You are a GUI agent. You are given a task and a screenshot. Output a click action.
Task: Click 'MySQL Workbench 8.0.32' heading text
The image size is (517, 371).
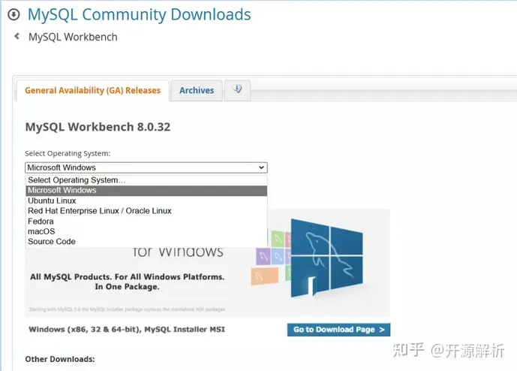point(98,127)
